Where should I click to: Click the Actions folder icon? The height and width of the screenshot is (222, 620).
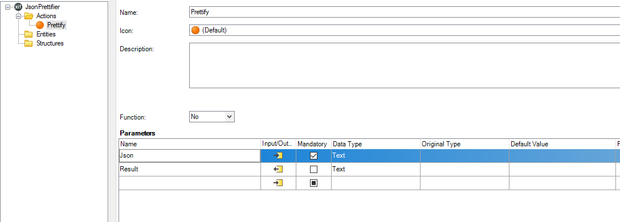coord(29,16)
